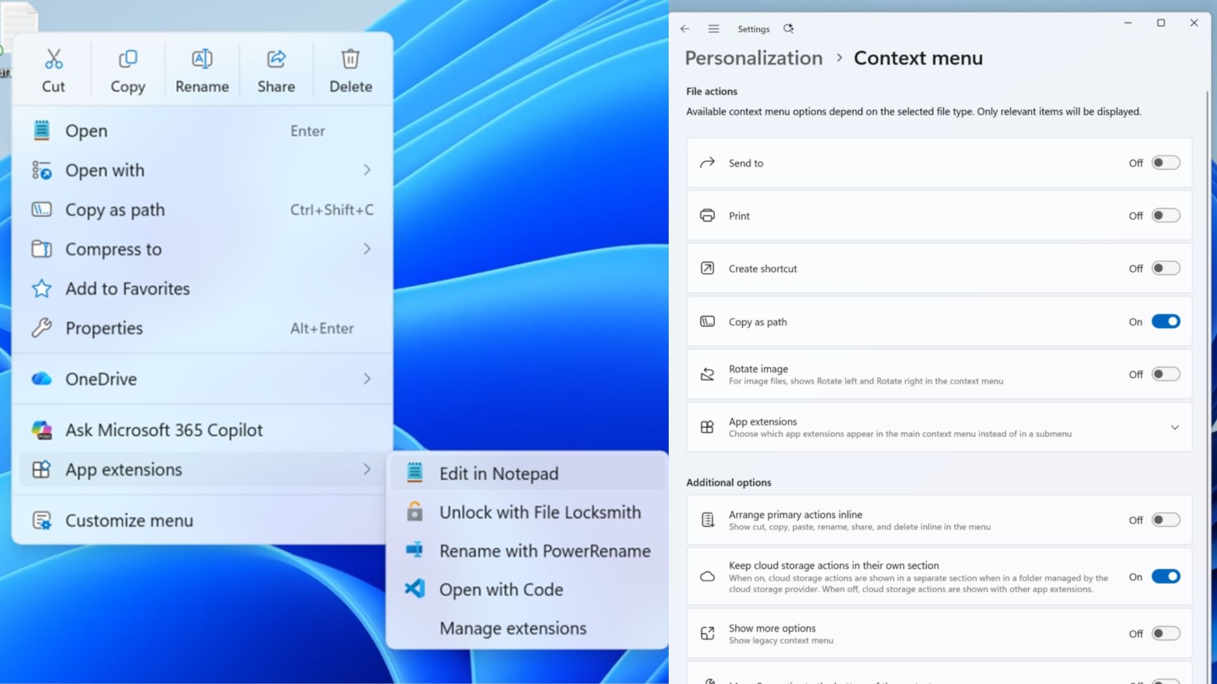Click the Notepad icon beside Edit in Notepad
The image size is (1217, 684).
tap(415, 472)
